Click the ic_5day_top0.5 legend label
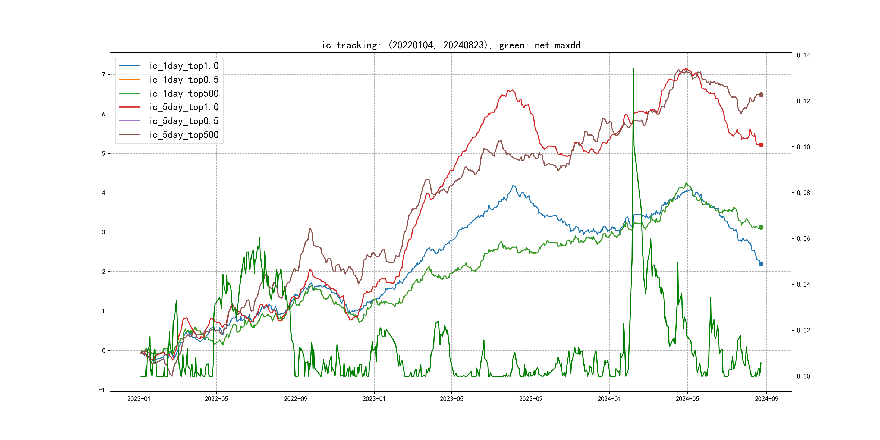Image resolution: width=880 pixels, height=440 pixels. 183,121
